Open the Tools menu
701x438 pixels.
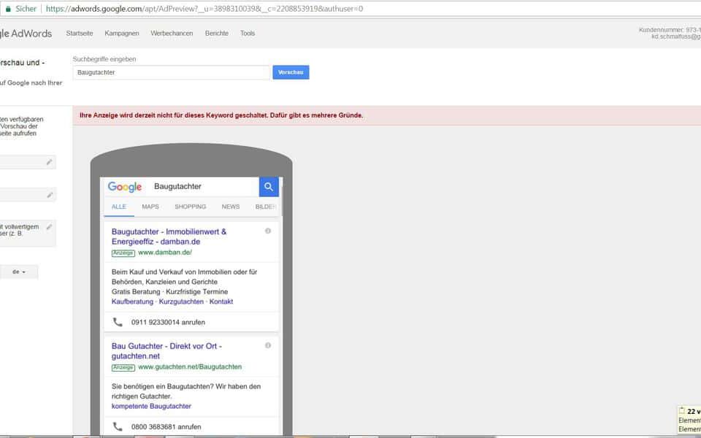coord(248,34)
